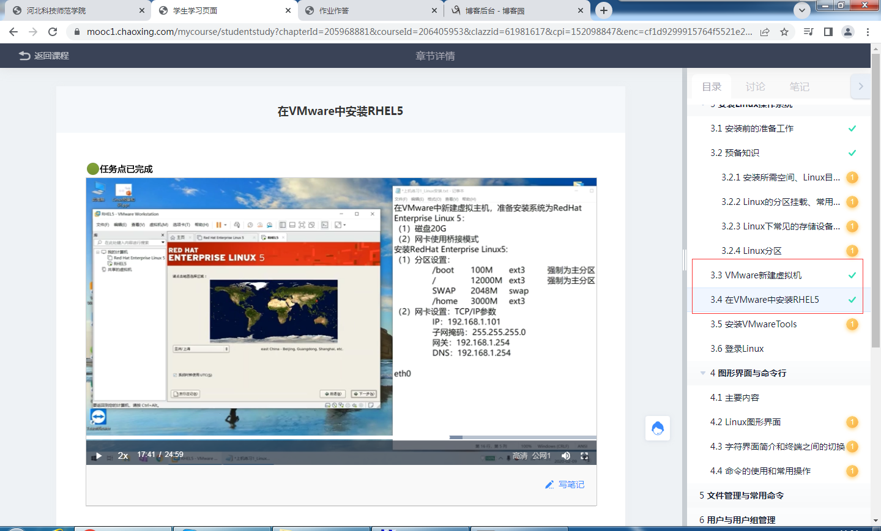Click orange task badge beside 4.4

(852, 471)
